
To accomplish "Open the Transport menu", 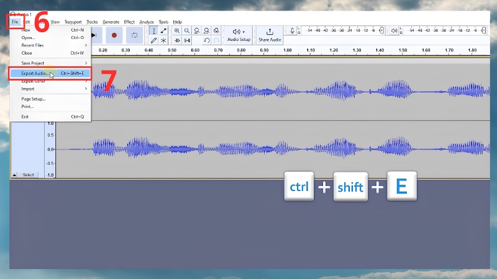I will [73, 22].
